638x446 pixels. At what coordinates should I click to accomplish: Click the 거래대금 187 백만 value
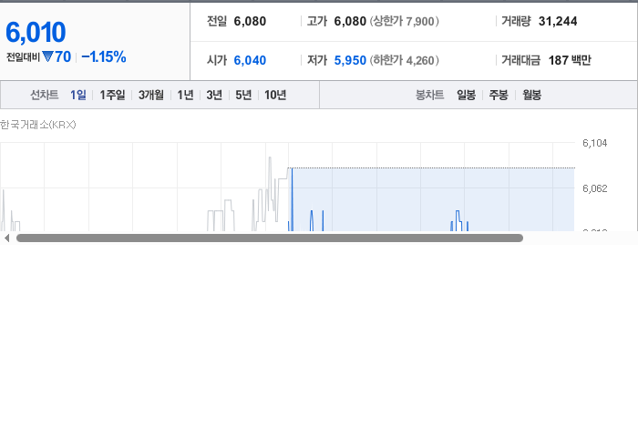[x=570, y=60]
